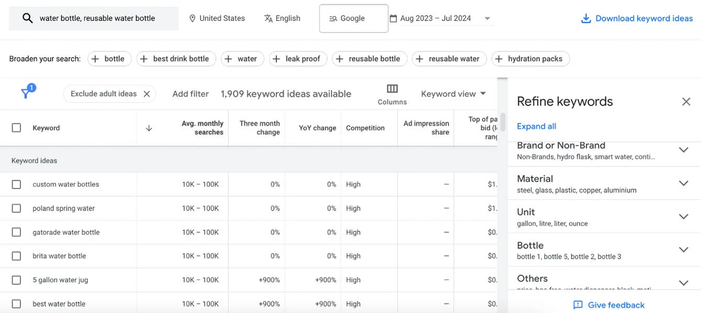Expand the Brand or Non-Brand section
The height and width of the screenshot is (313, 701).
point(683,150)
